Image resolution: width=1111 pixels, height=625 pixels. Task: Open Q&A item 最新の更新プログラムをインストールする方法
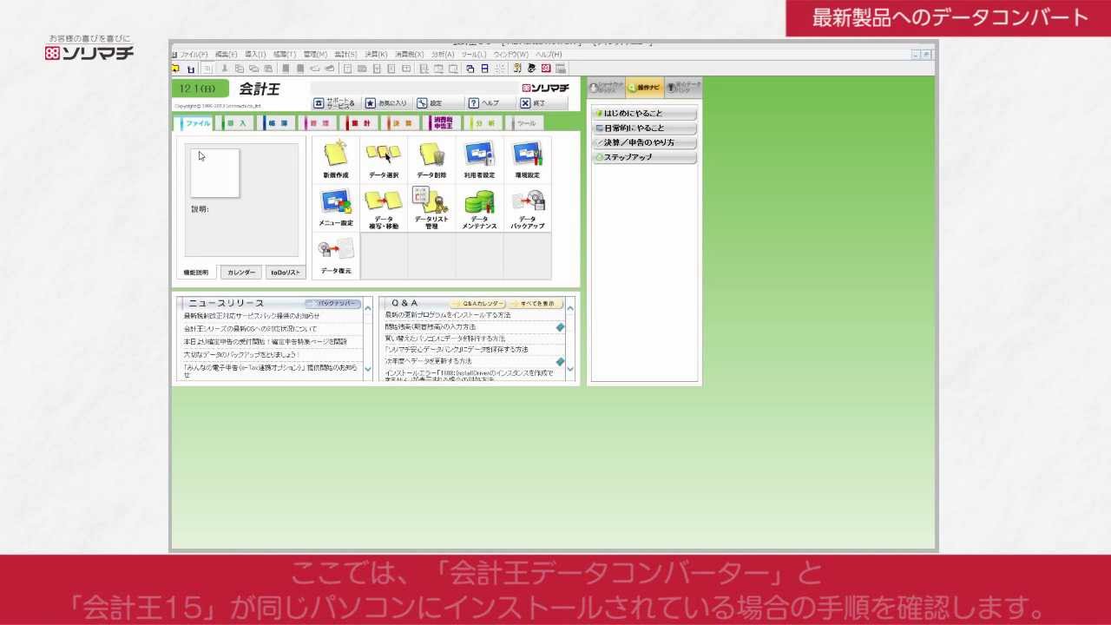click(x=448, y=315)
